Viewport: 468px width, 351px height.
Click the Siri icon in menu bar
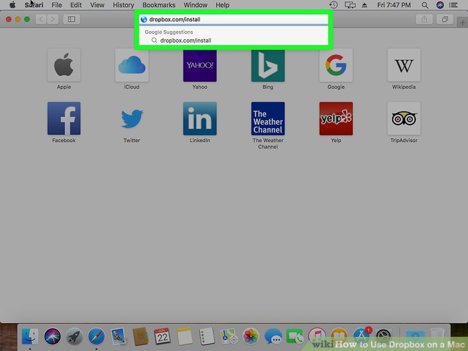440,4
